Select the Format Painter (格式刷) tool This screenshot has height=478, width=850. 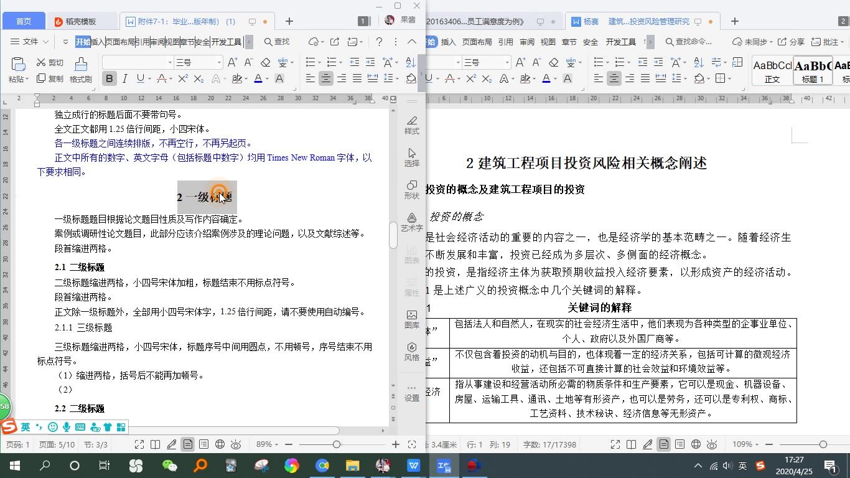click(x=81, y=70)
